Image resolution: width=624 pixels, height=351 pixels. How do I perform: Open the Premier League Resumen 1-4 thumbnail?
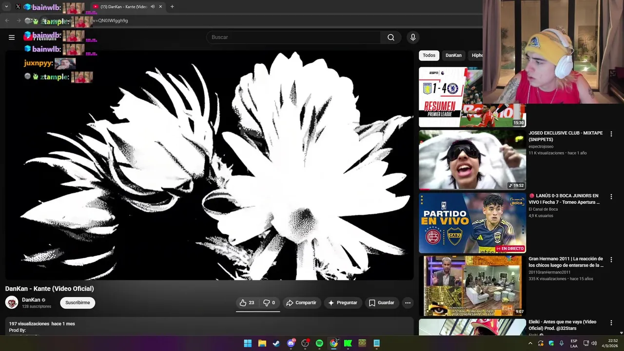pyautogui.click(x=450, y=97)
